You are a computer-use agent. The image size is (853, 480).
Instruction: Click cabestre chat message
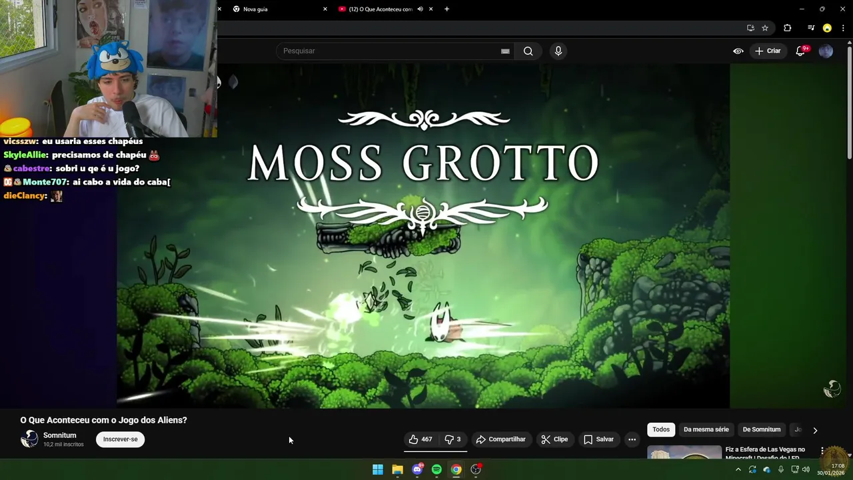click(x=71, y=169)
